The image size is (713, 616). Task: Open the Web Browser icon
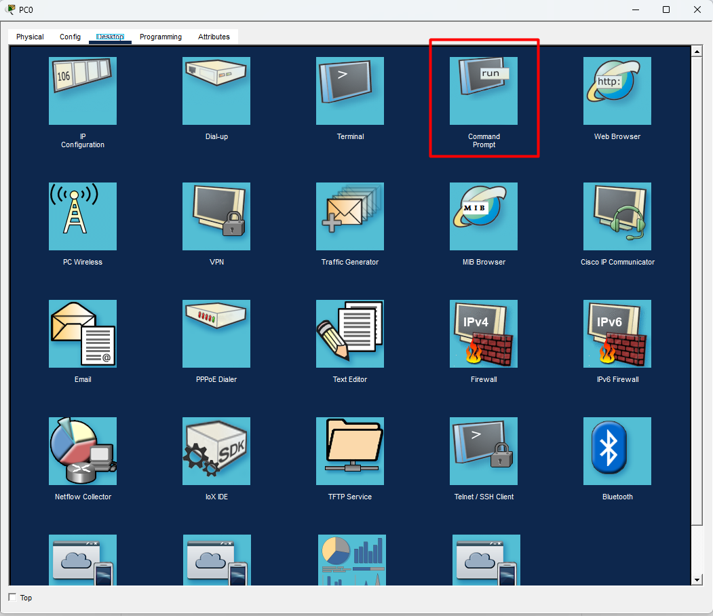point(617,91)
